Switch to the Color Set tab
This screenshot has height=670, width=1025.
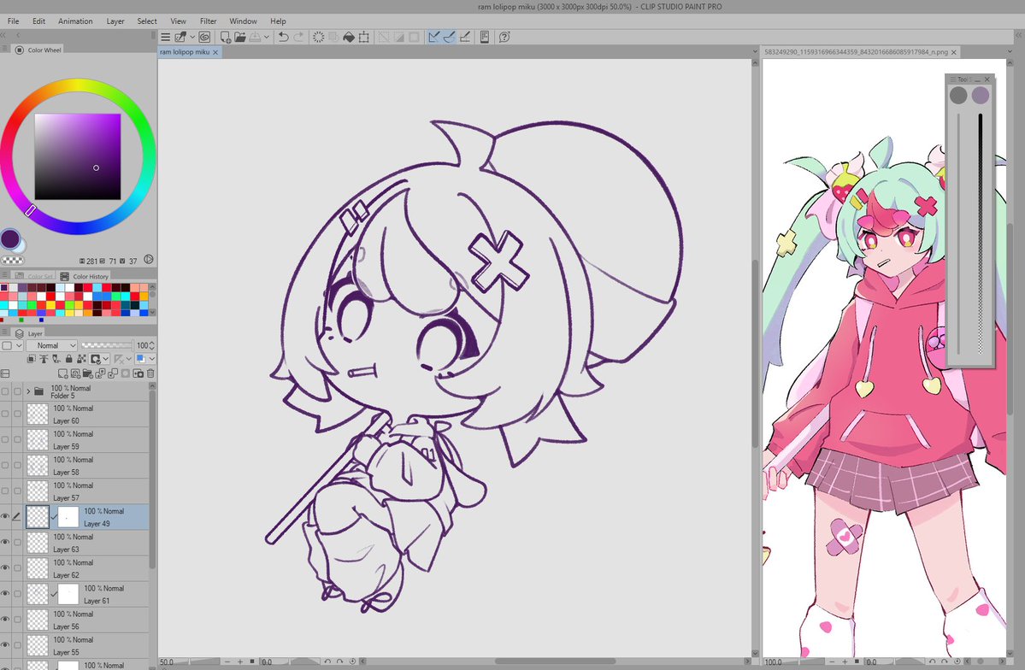[x=34, y=277]
